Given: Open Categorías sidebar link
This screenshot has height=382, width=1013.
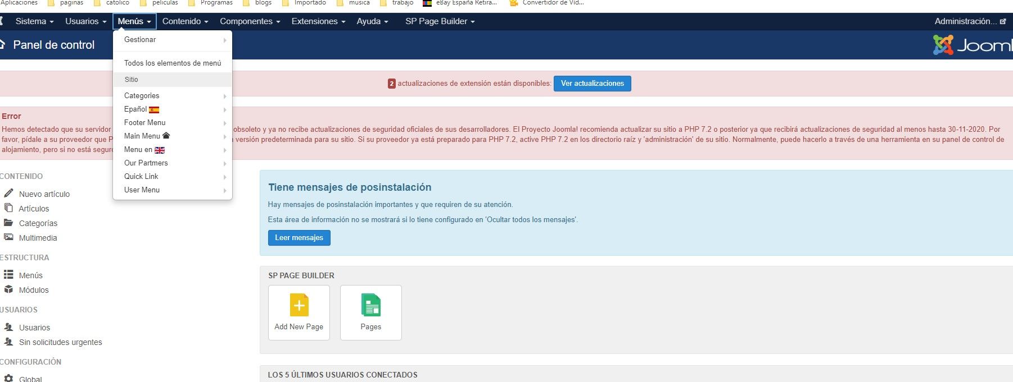Looking at the screenshot, I should pos(38,223).
